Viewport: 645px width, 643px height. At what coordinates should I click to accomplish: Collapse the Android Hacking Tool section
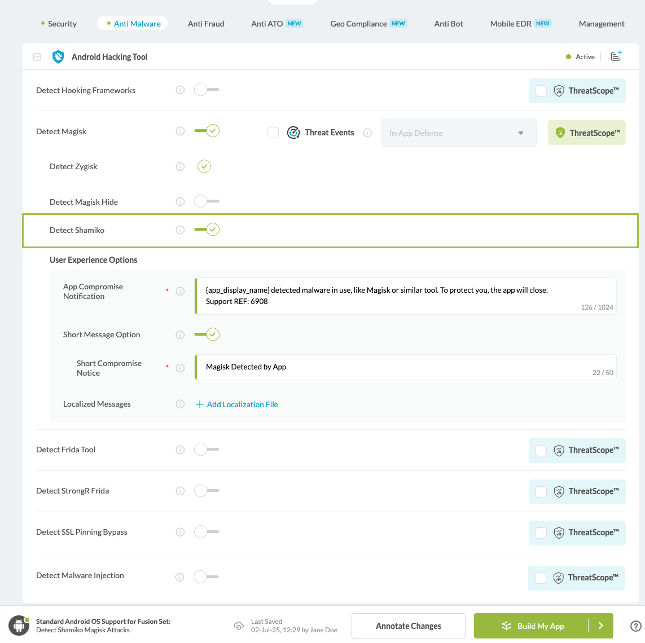37,57
